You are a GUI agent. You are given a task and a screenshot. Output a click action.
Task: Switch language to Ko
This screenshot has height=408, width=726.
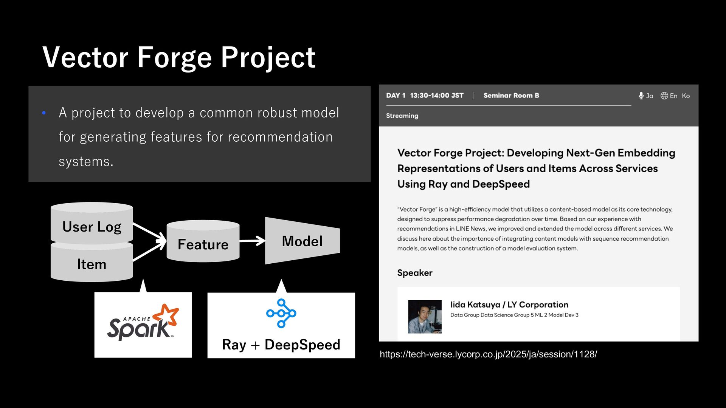686,96
